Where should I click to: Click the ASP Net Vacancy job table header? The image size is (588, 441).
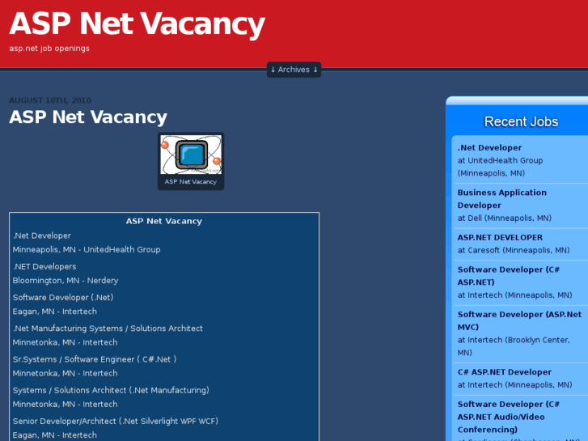(x=164, y=221)
